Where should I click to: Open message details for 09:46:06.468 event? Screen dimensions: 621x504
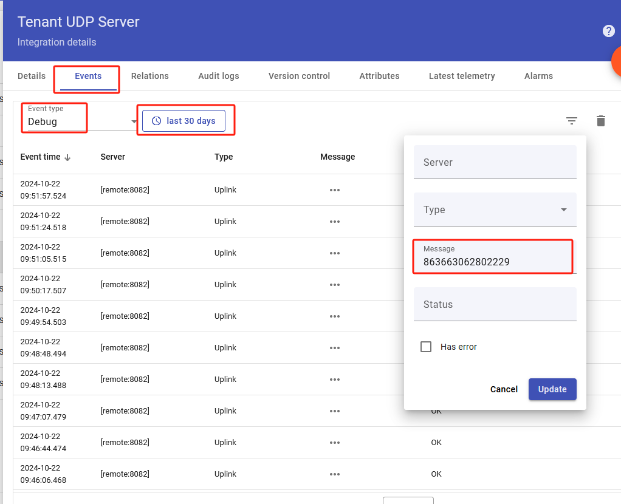[334, 474]
